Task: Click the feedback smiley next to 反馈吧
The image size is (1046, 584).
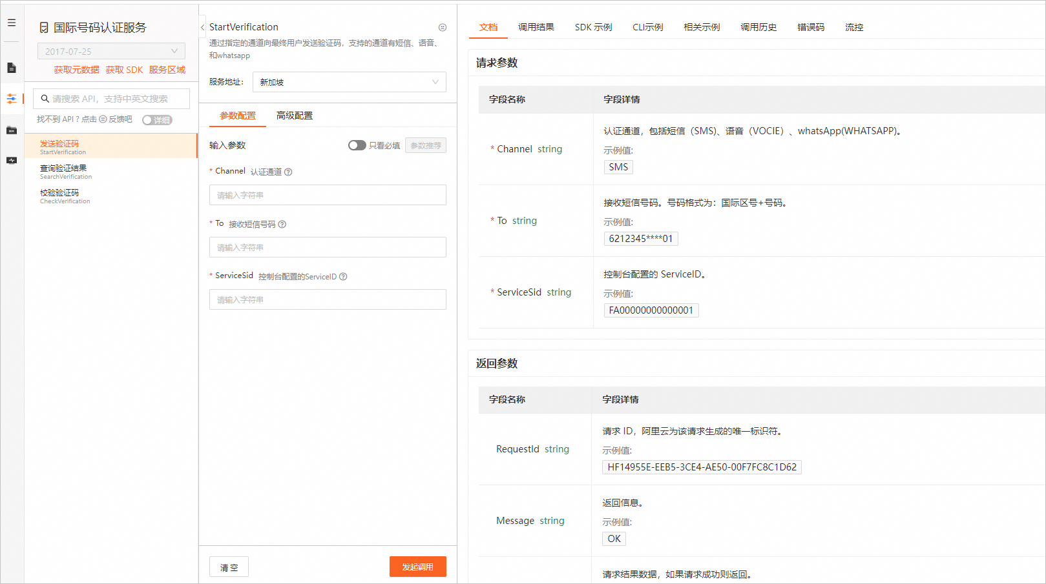Action: pyautogui.click(x=103, y=119)
